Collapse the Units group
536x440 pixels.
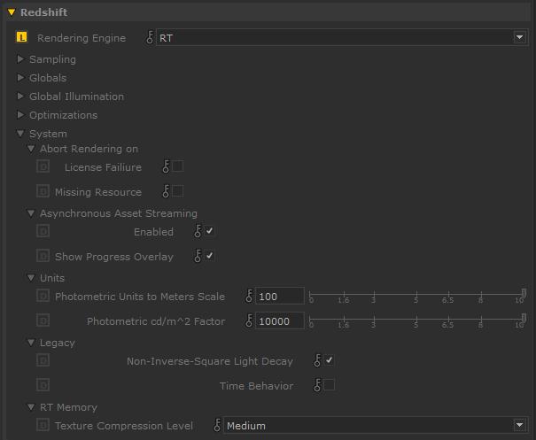[31, 278]
